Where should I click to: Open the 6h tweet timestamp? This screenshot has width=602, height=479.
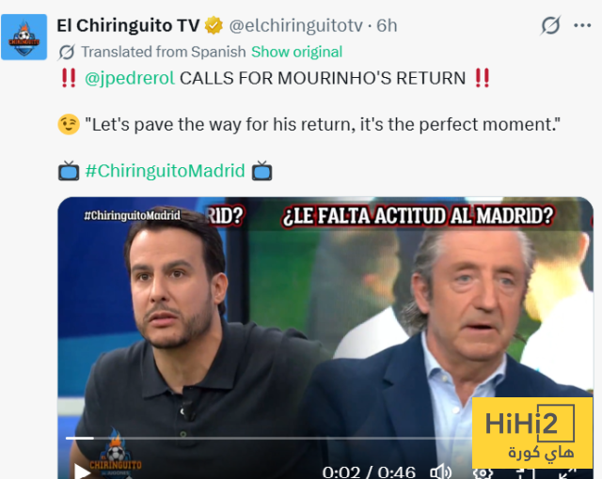point(387,25)
